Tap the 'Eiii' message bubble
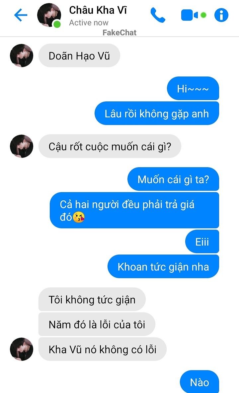The image size is (239, 393). click(x=202, y=242)
